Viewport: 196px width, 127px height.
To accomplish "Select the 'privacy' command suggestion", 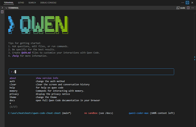I will tap(14, 94).
